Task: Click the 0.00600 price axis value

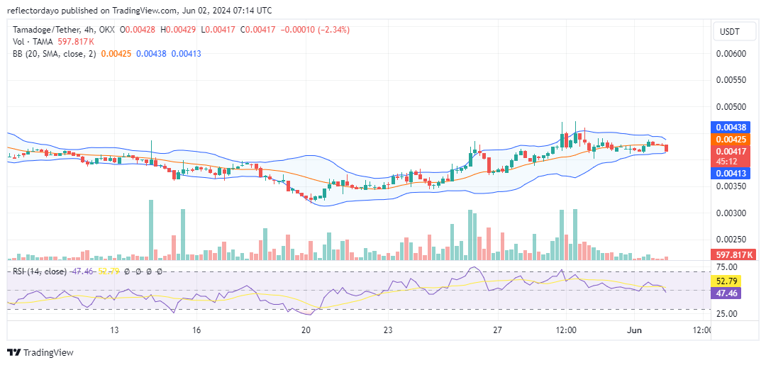Action: [732, 53]
